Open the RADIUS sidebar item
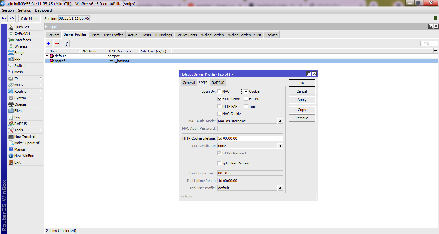439x234 pixels. (21, 124)
